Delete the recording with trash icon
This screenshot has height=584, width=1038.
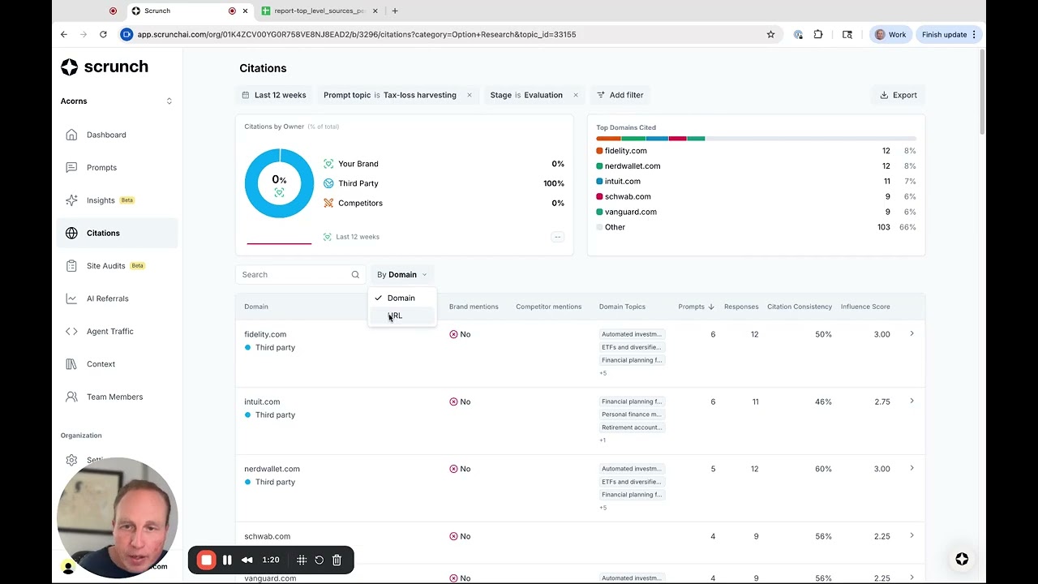(337, 560)
